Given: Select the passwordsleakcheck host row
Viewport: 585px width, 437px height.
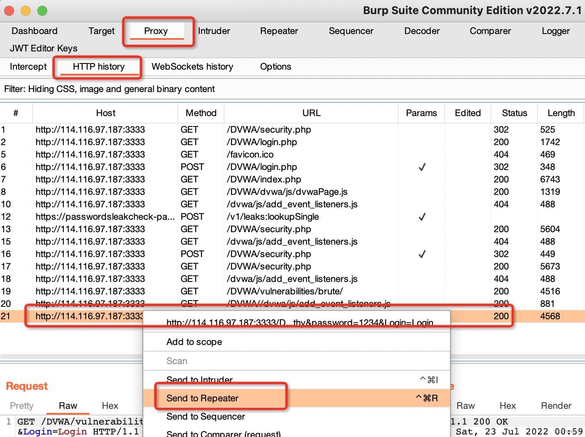Looking at the screenshot, I should [292, 217].
